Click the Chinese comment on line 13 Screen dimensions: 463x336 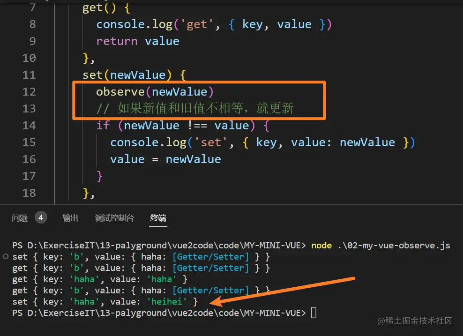(195, 108)
